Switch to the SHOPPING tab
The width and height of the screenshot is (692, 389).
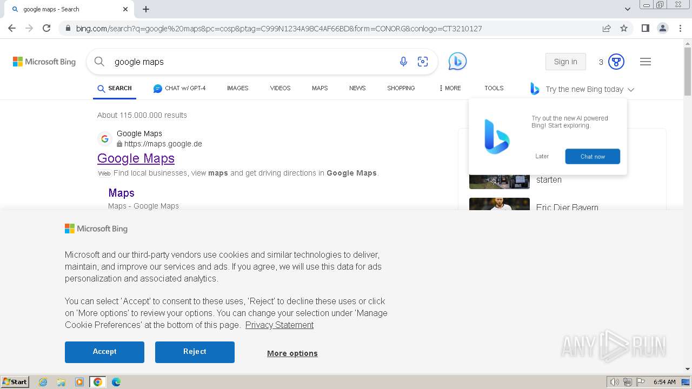401,88
